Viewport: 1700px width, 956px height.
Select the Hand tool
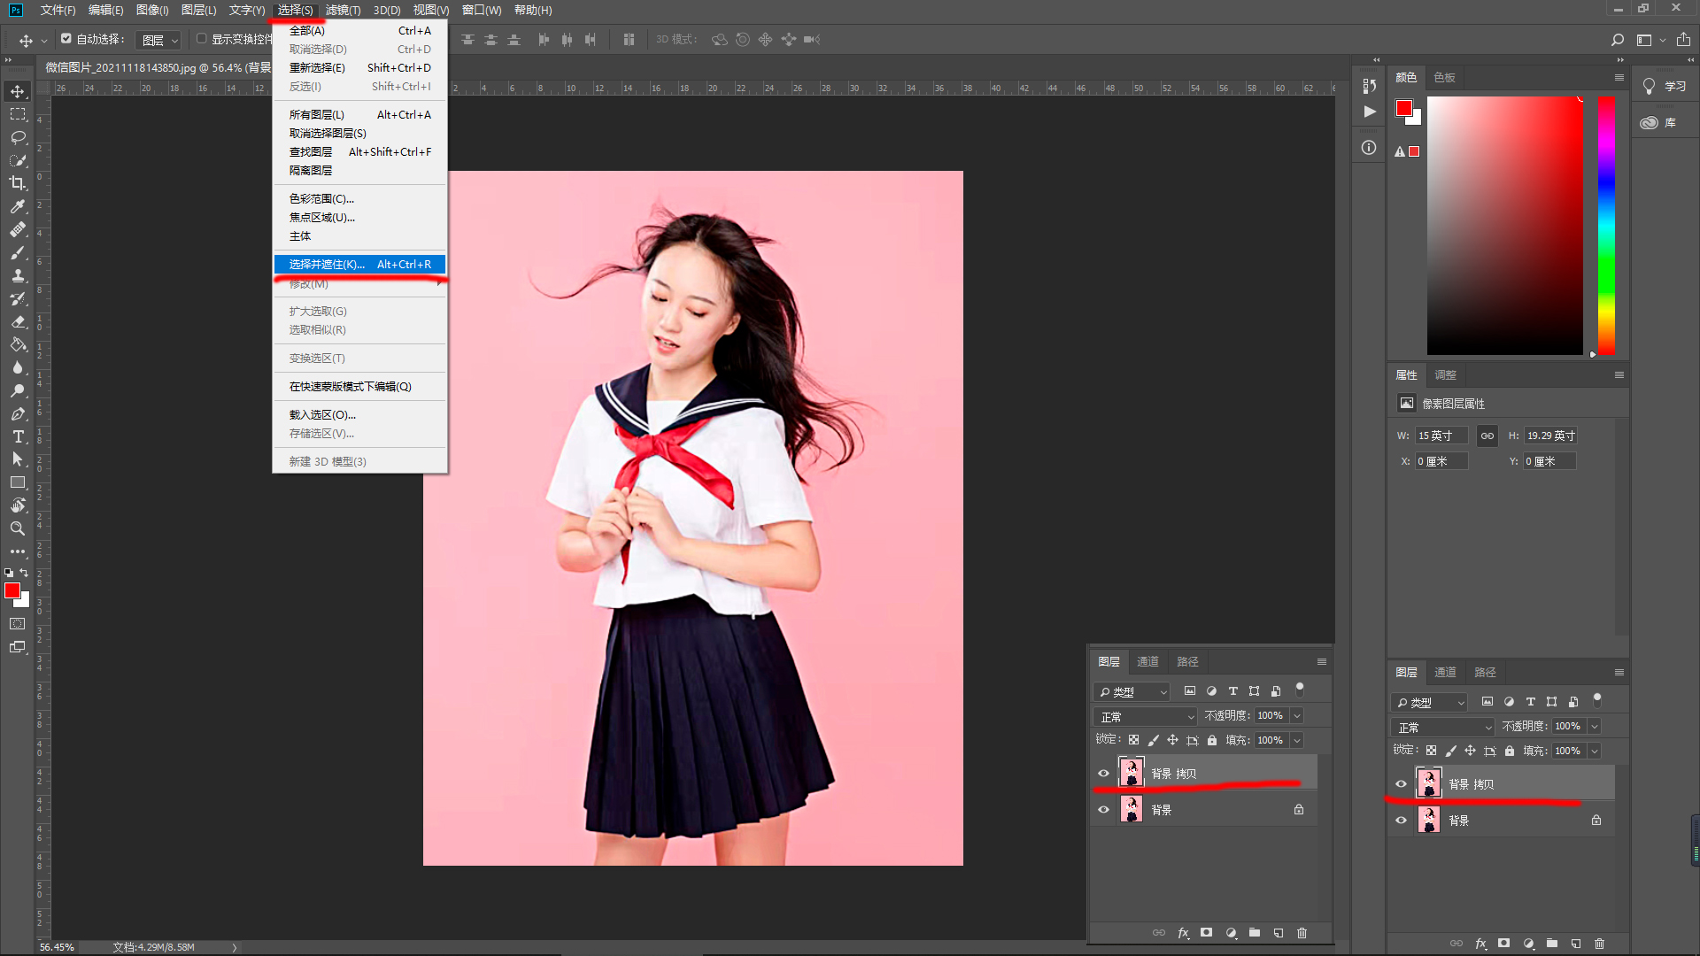(x=18, y=505)
